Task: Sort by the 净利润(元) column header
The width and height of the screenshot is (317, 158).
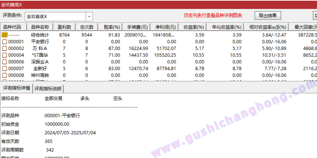Action: [164, 27]
